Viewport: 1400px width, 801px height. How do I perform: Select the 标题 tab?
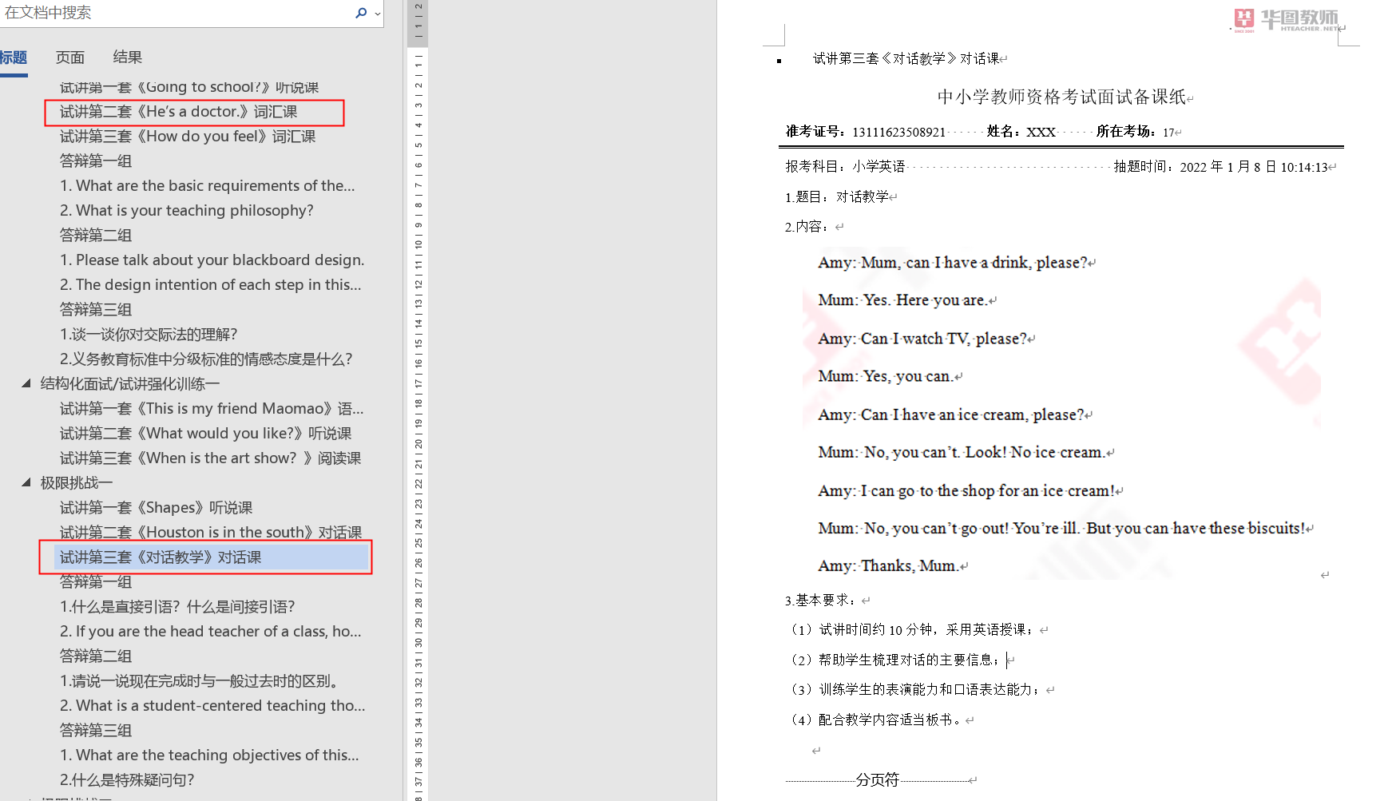click(x=14, y=57)
